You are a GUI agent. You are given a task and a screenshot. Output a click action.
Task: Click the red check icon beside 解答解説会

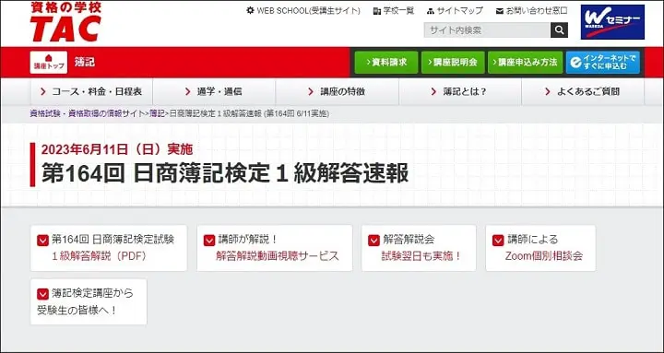(x=373, y=240)
